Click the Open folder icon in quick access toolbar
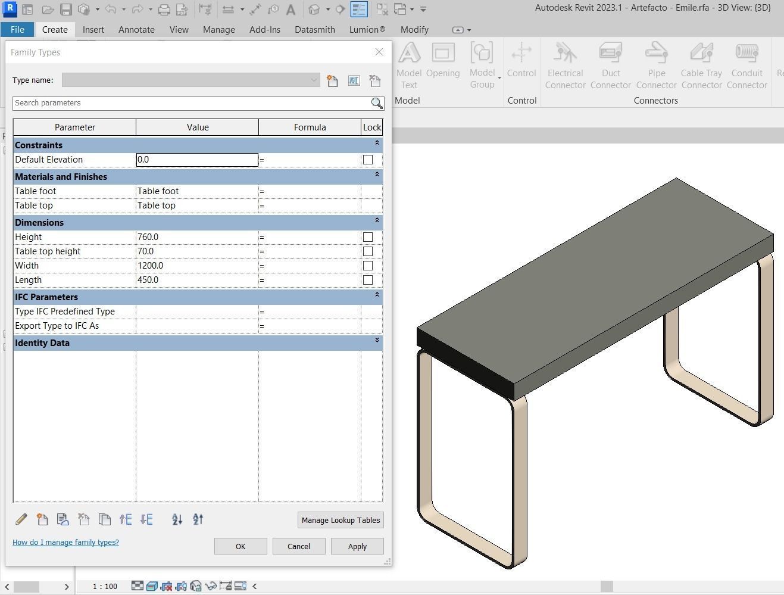The height and width of the screenshot is (595, 784). (48, 10)
